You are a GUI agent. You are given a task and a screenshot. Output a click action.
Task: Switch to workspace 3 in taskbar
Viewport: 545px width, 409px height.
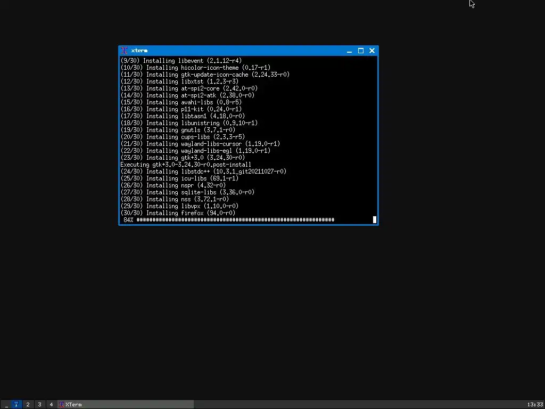click(39, 405)
